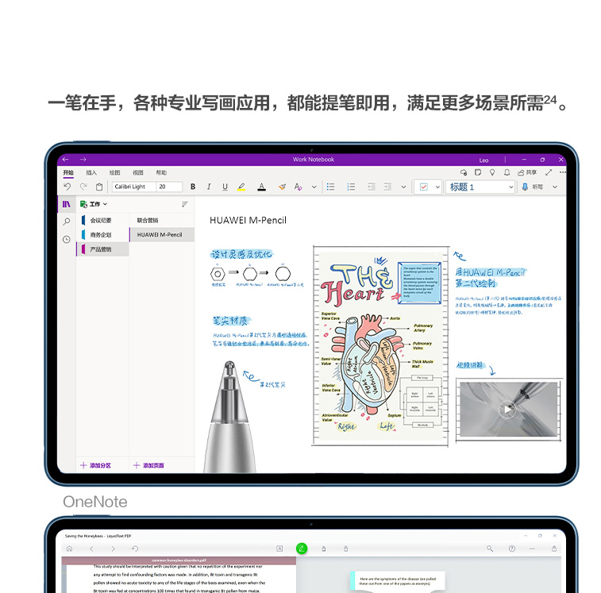Screen dimensions: 601x593
Task: Open search in LiquidText toolbar
Action: (x=490, y=549)
